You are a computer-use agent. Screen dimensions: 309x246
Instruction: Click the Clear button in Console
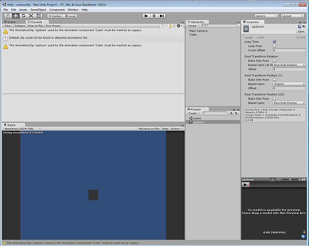(x=8, y=26)
